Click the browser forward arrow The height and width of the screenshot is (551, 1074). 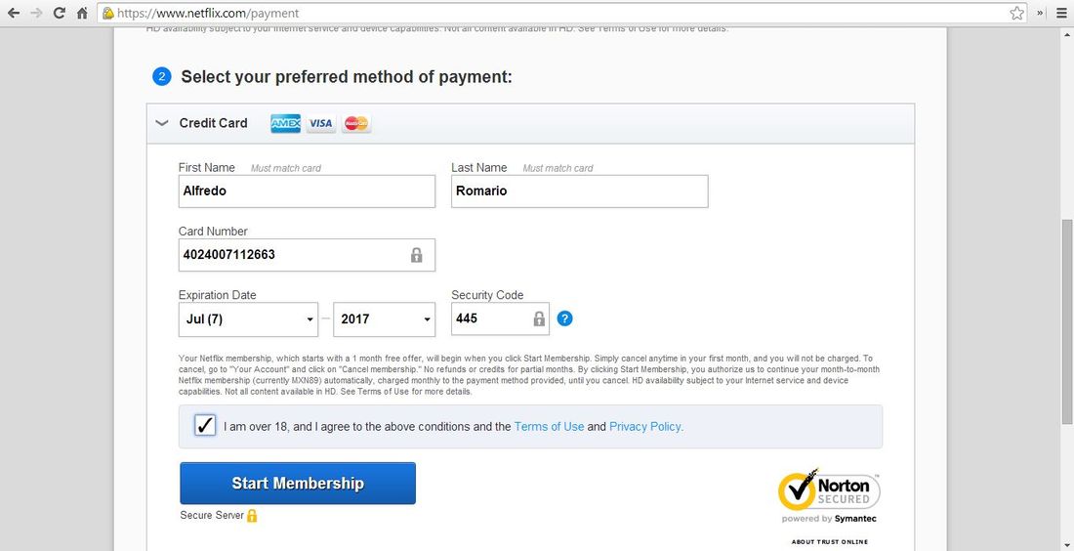[36, 13]
